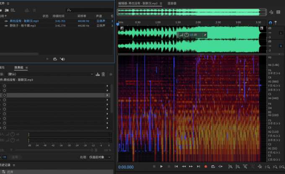Switch to the 效果组 tab
Viewport: 285px width, 174px height.
pyautogui.click(x=19, y=67)
